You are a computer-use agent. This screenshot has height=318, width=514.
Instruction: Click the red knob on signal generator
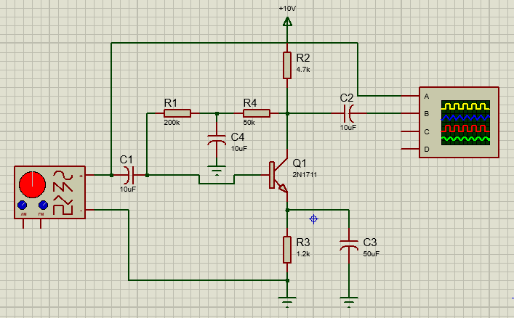click(x=32, y=184)
